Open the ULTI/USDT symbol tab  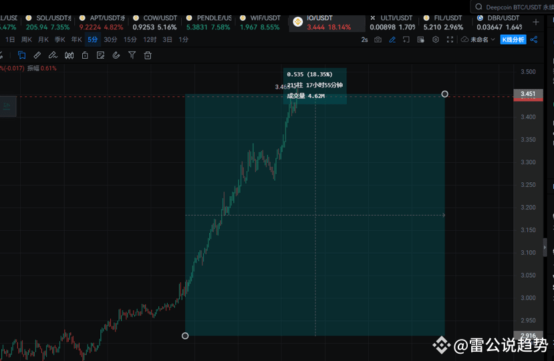coord(392,22)
